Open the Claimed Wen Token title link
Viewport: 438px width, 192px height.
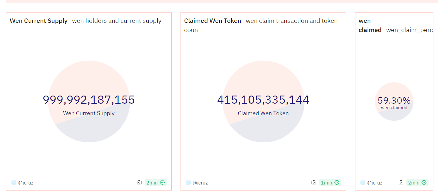point(212,21)
